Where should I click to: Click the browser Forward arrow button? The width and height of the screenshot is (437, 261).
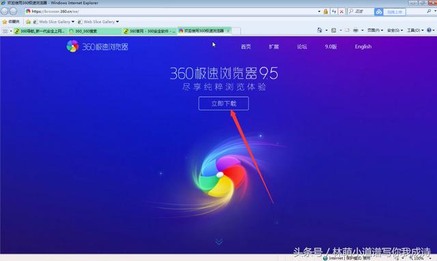(x=14, y=12)
